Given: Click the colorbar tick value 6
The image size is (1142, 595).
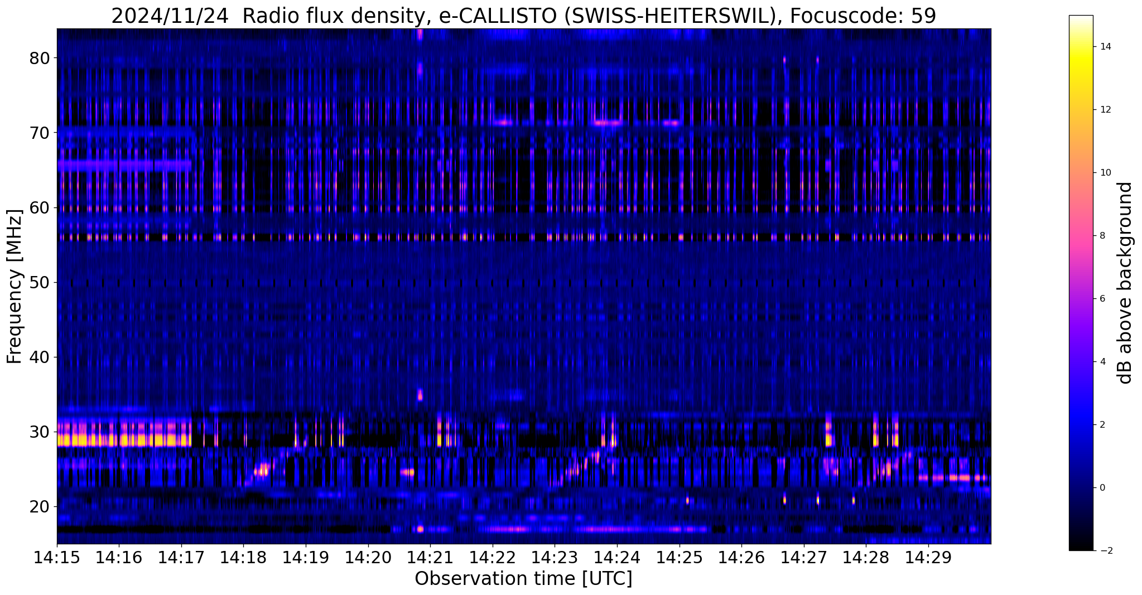Looking at the screenshot, I should click(1101, 299).
